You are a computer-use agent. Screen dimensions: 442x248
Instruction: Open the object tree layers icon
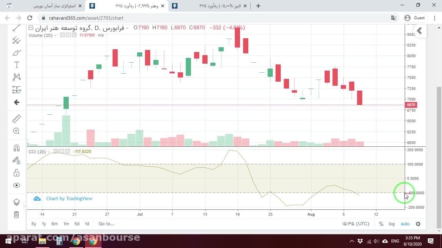17,202
